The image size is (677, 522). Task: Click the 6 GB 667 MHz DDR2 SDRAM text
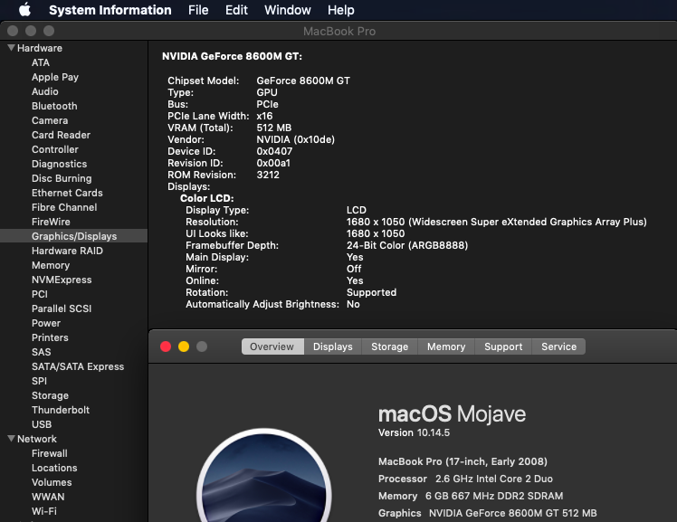494,496
